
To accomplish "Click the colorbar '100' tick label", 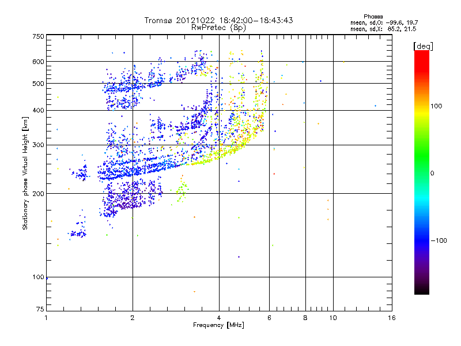I will (x=436, y=106).
